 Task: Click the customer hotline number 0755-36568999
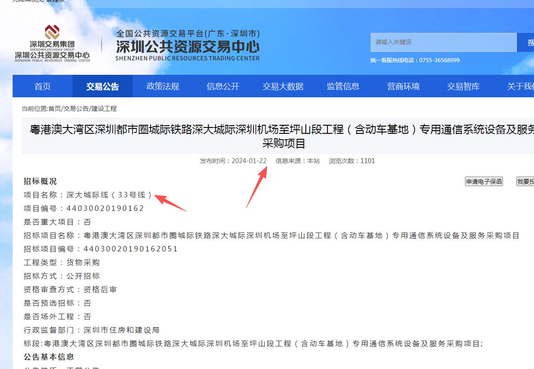[x=439, y=60]
